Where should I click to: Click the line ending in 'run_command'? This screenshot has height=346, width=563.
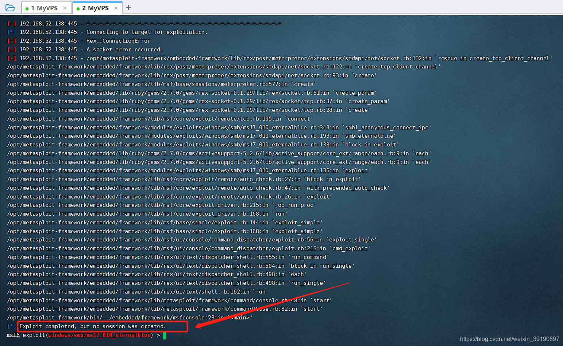click(168, 257)
